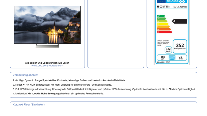The image size is (207, 116).
Task: Click the 'Kurztext Flyer (Einklinker):' heading
Action: (x=29, y=105)
